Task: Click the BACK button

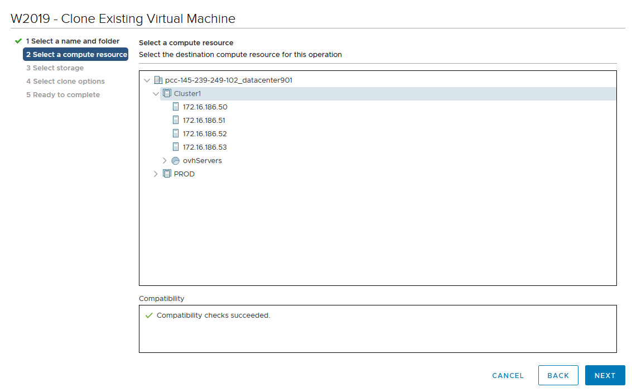Action: [558, 376]
